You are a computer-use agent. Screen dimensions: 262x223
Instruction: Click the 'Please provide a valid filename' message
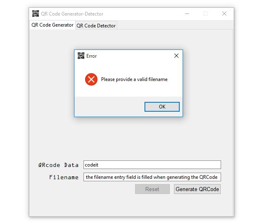pos(134,79)
